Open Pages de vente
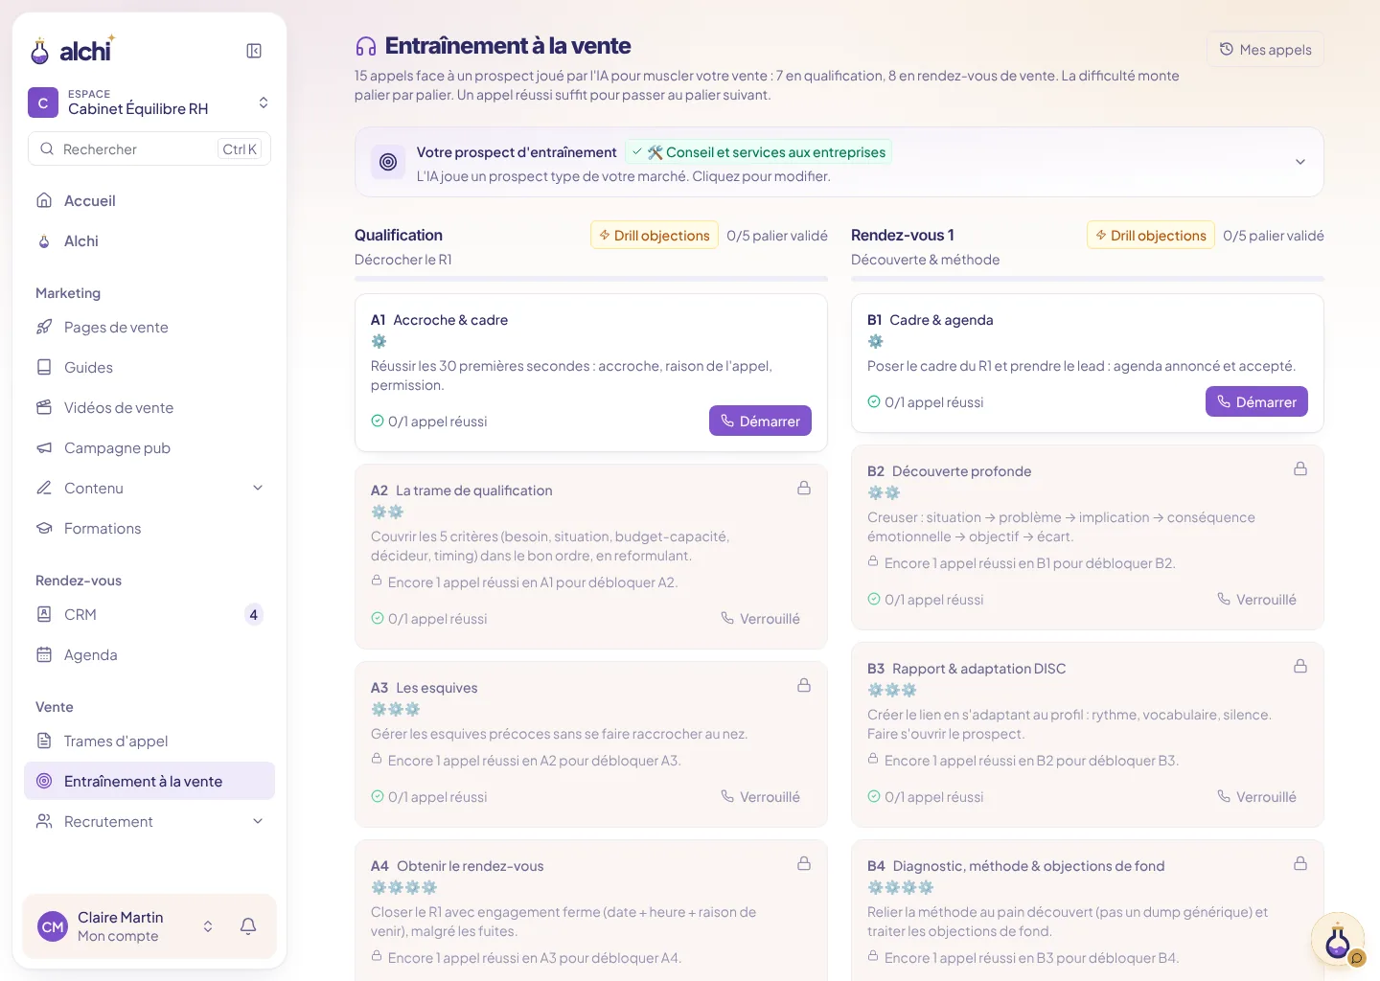This screenshot has width=1380, height=981. [x=149, y=328]
